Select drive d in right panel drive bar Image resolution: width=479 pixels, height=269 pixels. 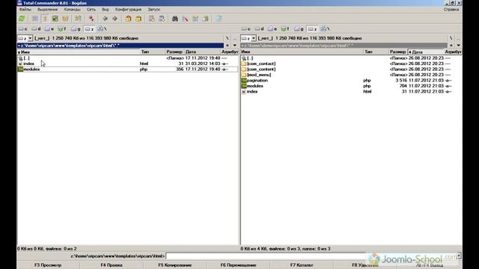(x=259, y=28)
